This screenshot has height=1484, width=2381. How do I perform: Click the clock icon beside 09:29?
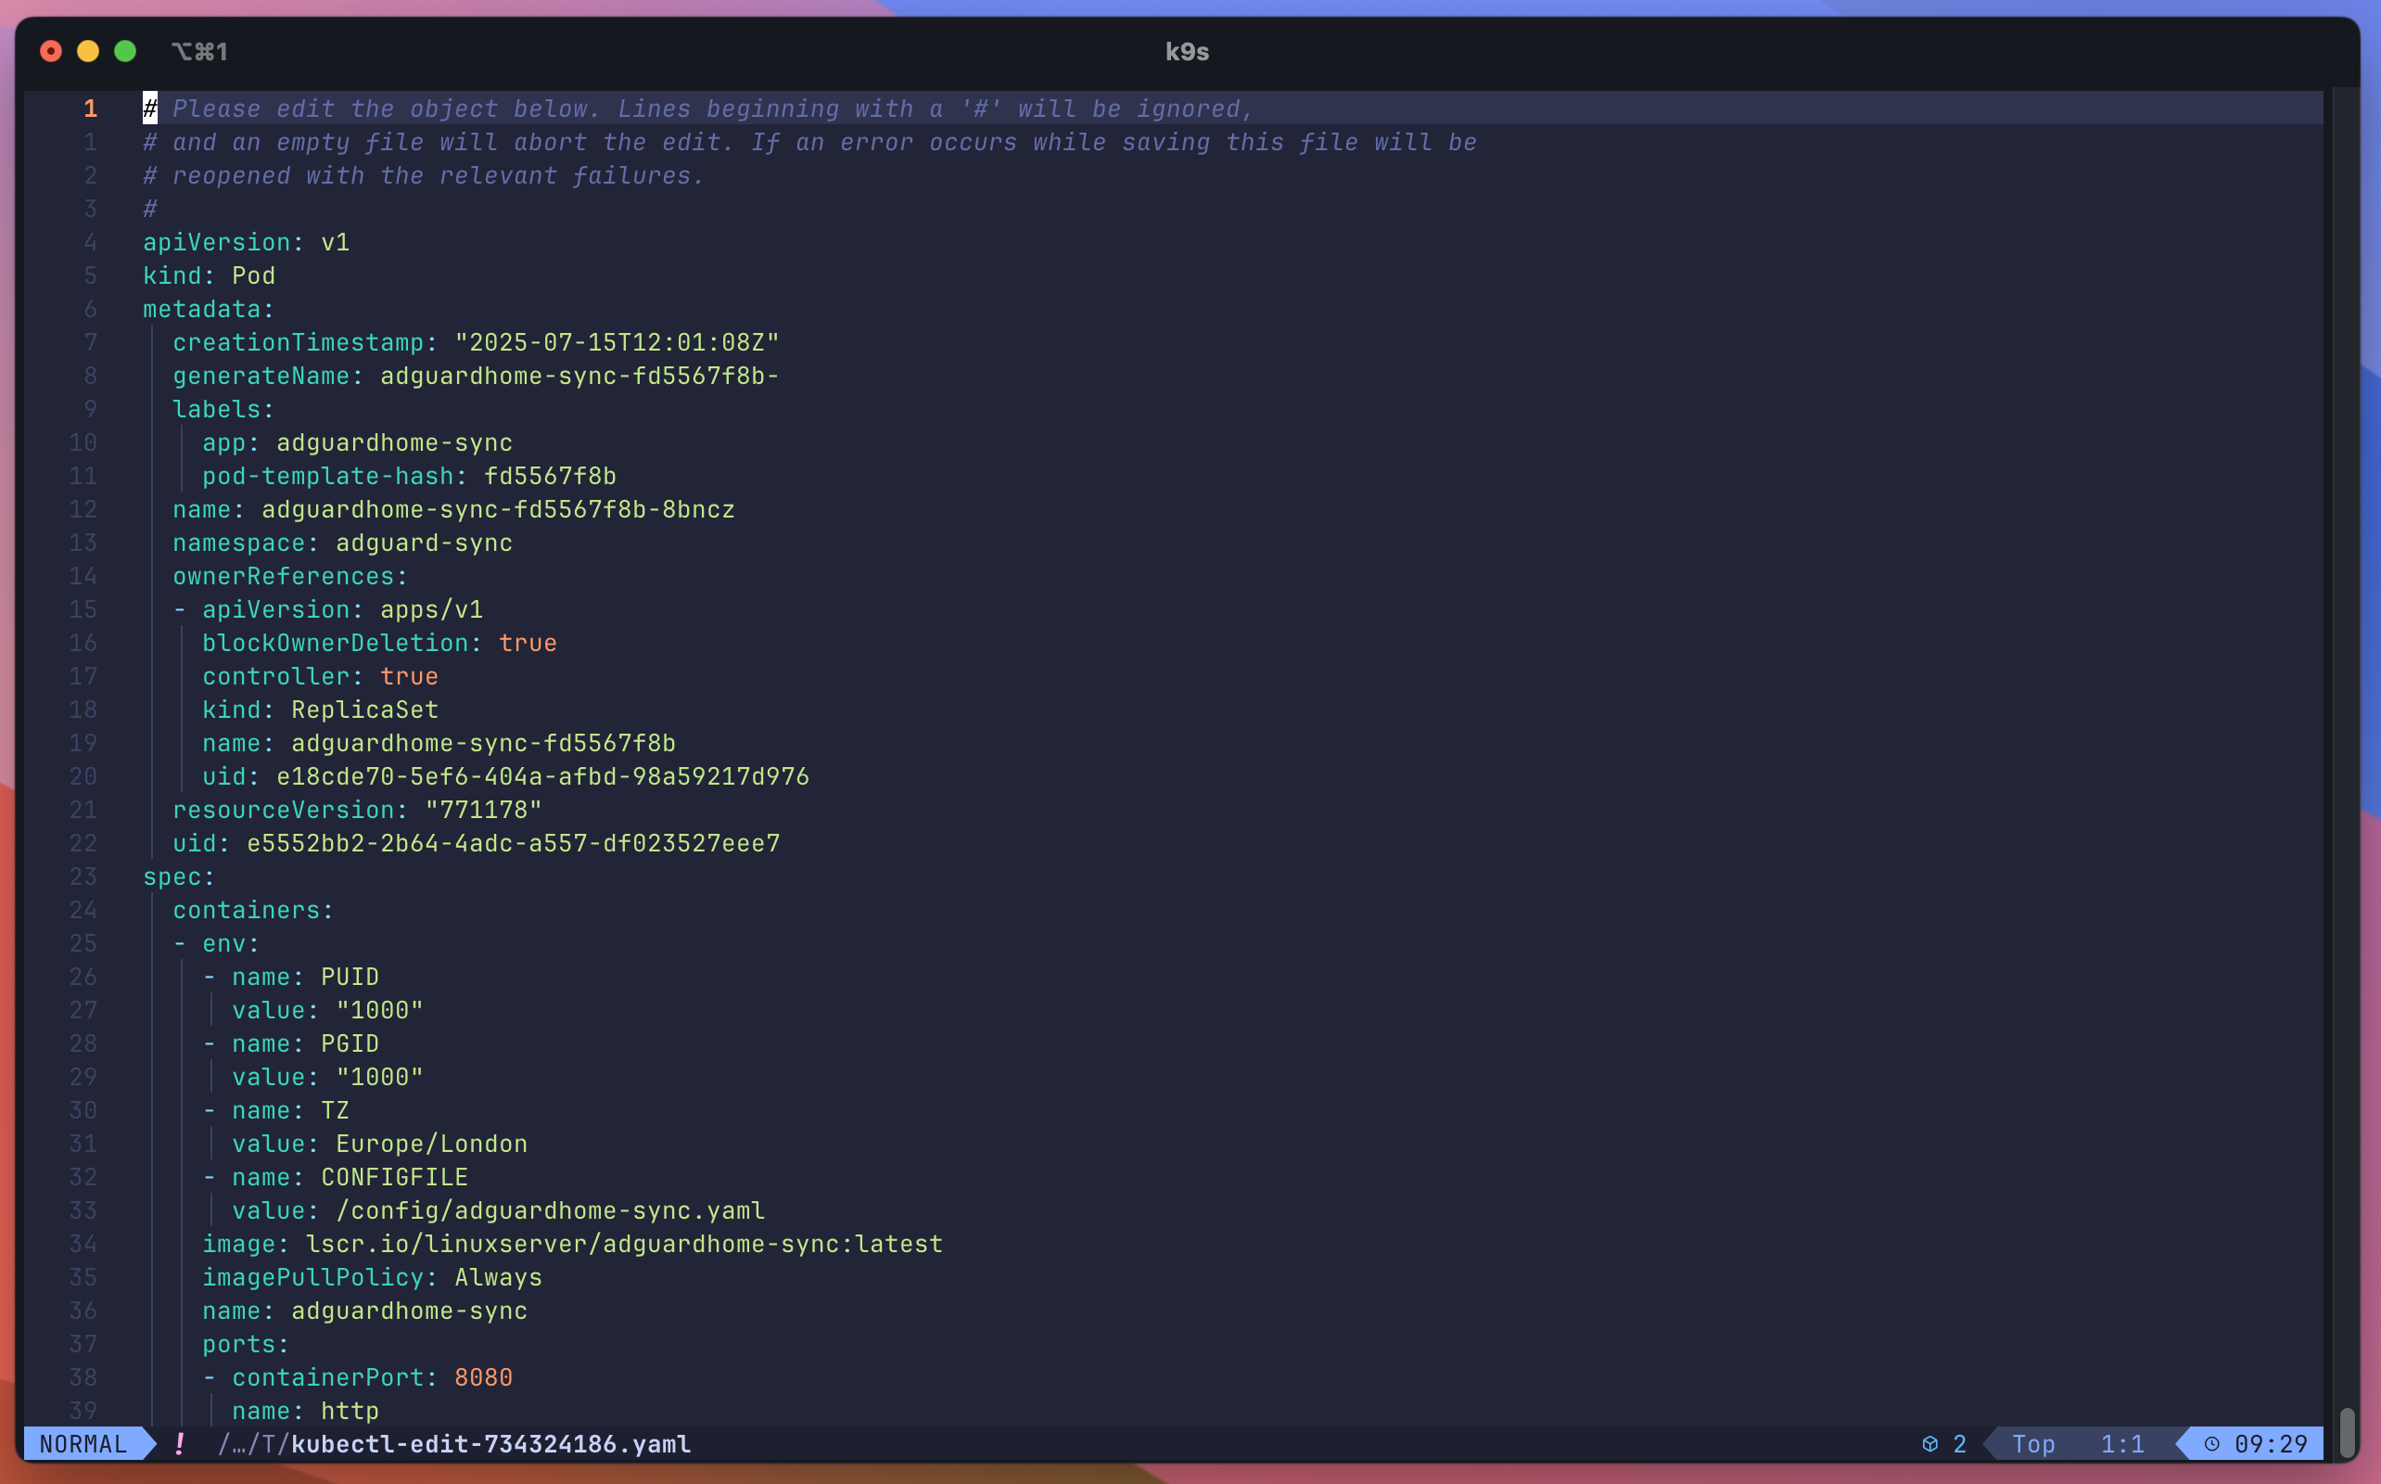(2211, 1444)
